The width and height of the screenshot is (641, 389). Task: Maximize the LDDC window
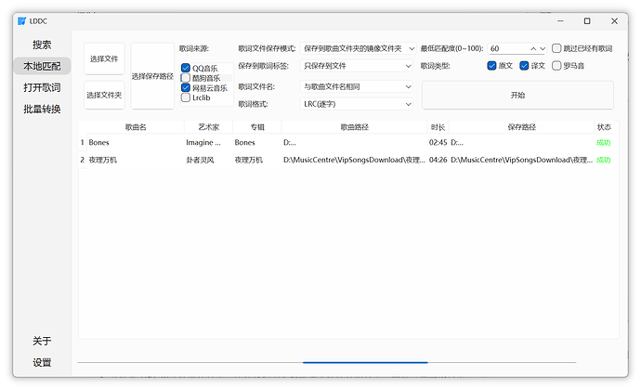pos(587,20)
